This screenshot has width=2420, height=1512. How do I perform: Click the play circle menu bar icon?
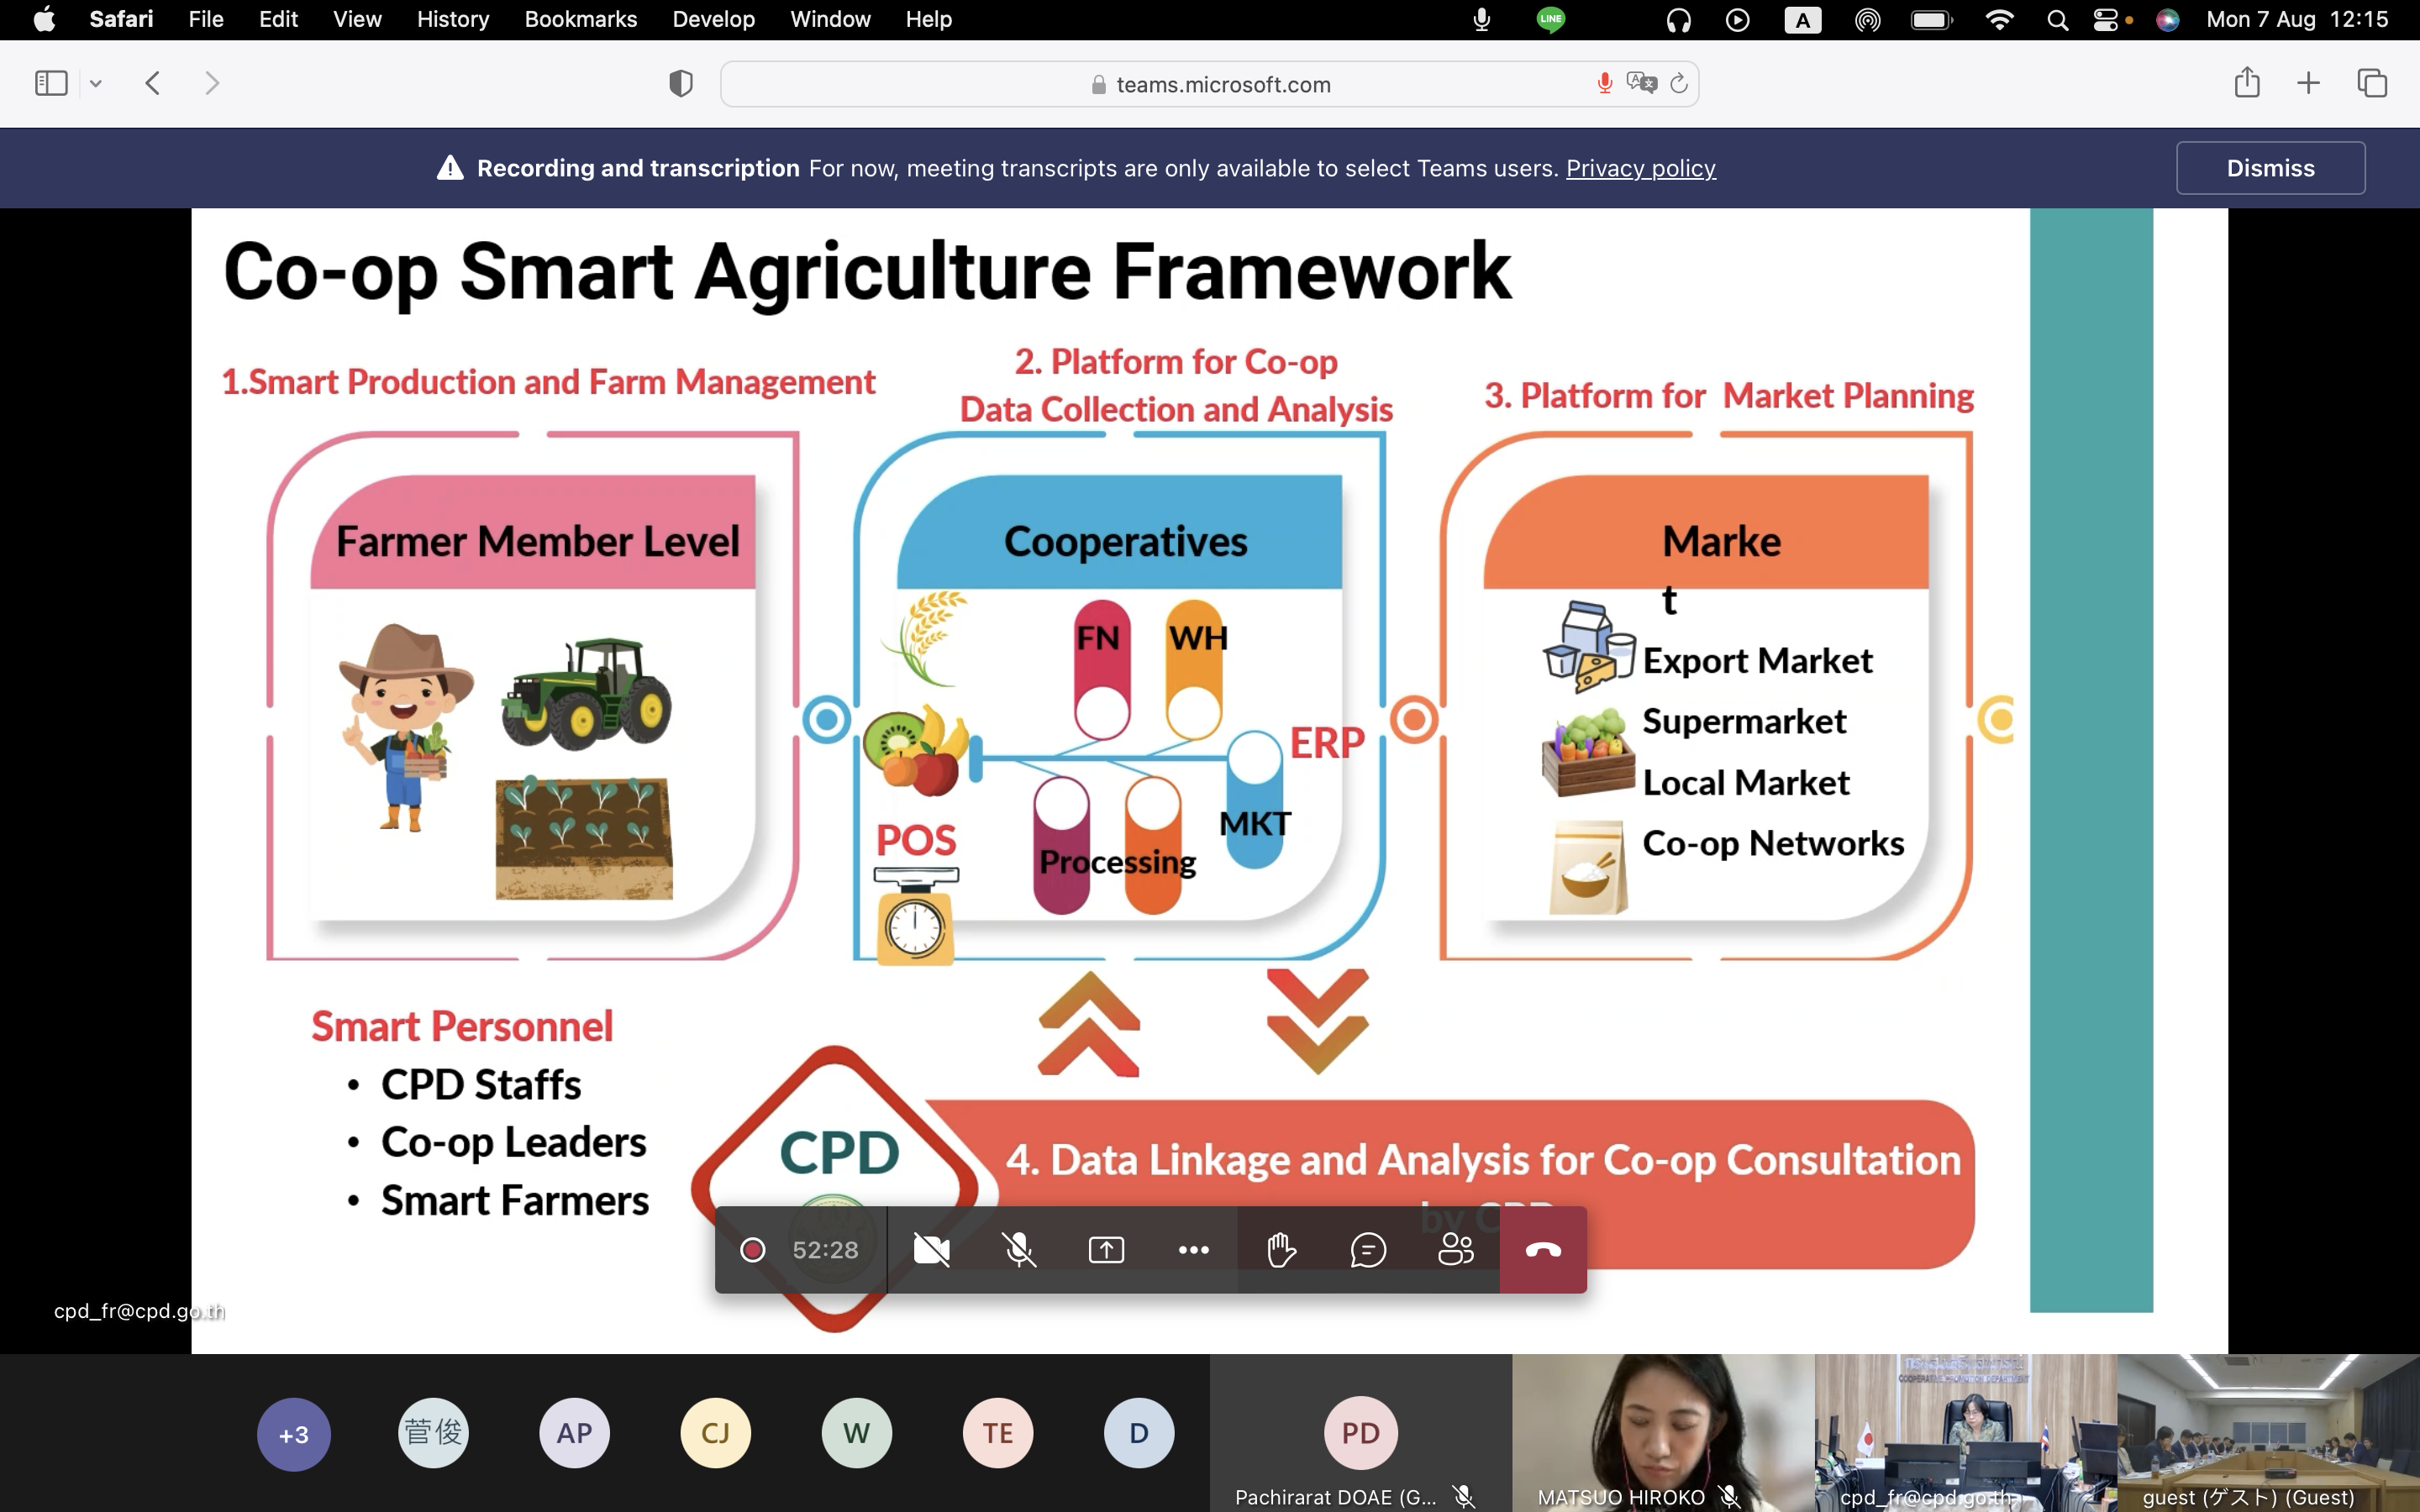pyautogui.click(x=1738, y=19)
